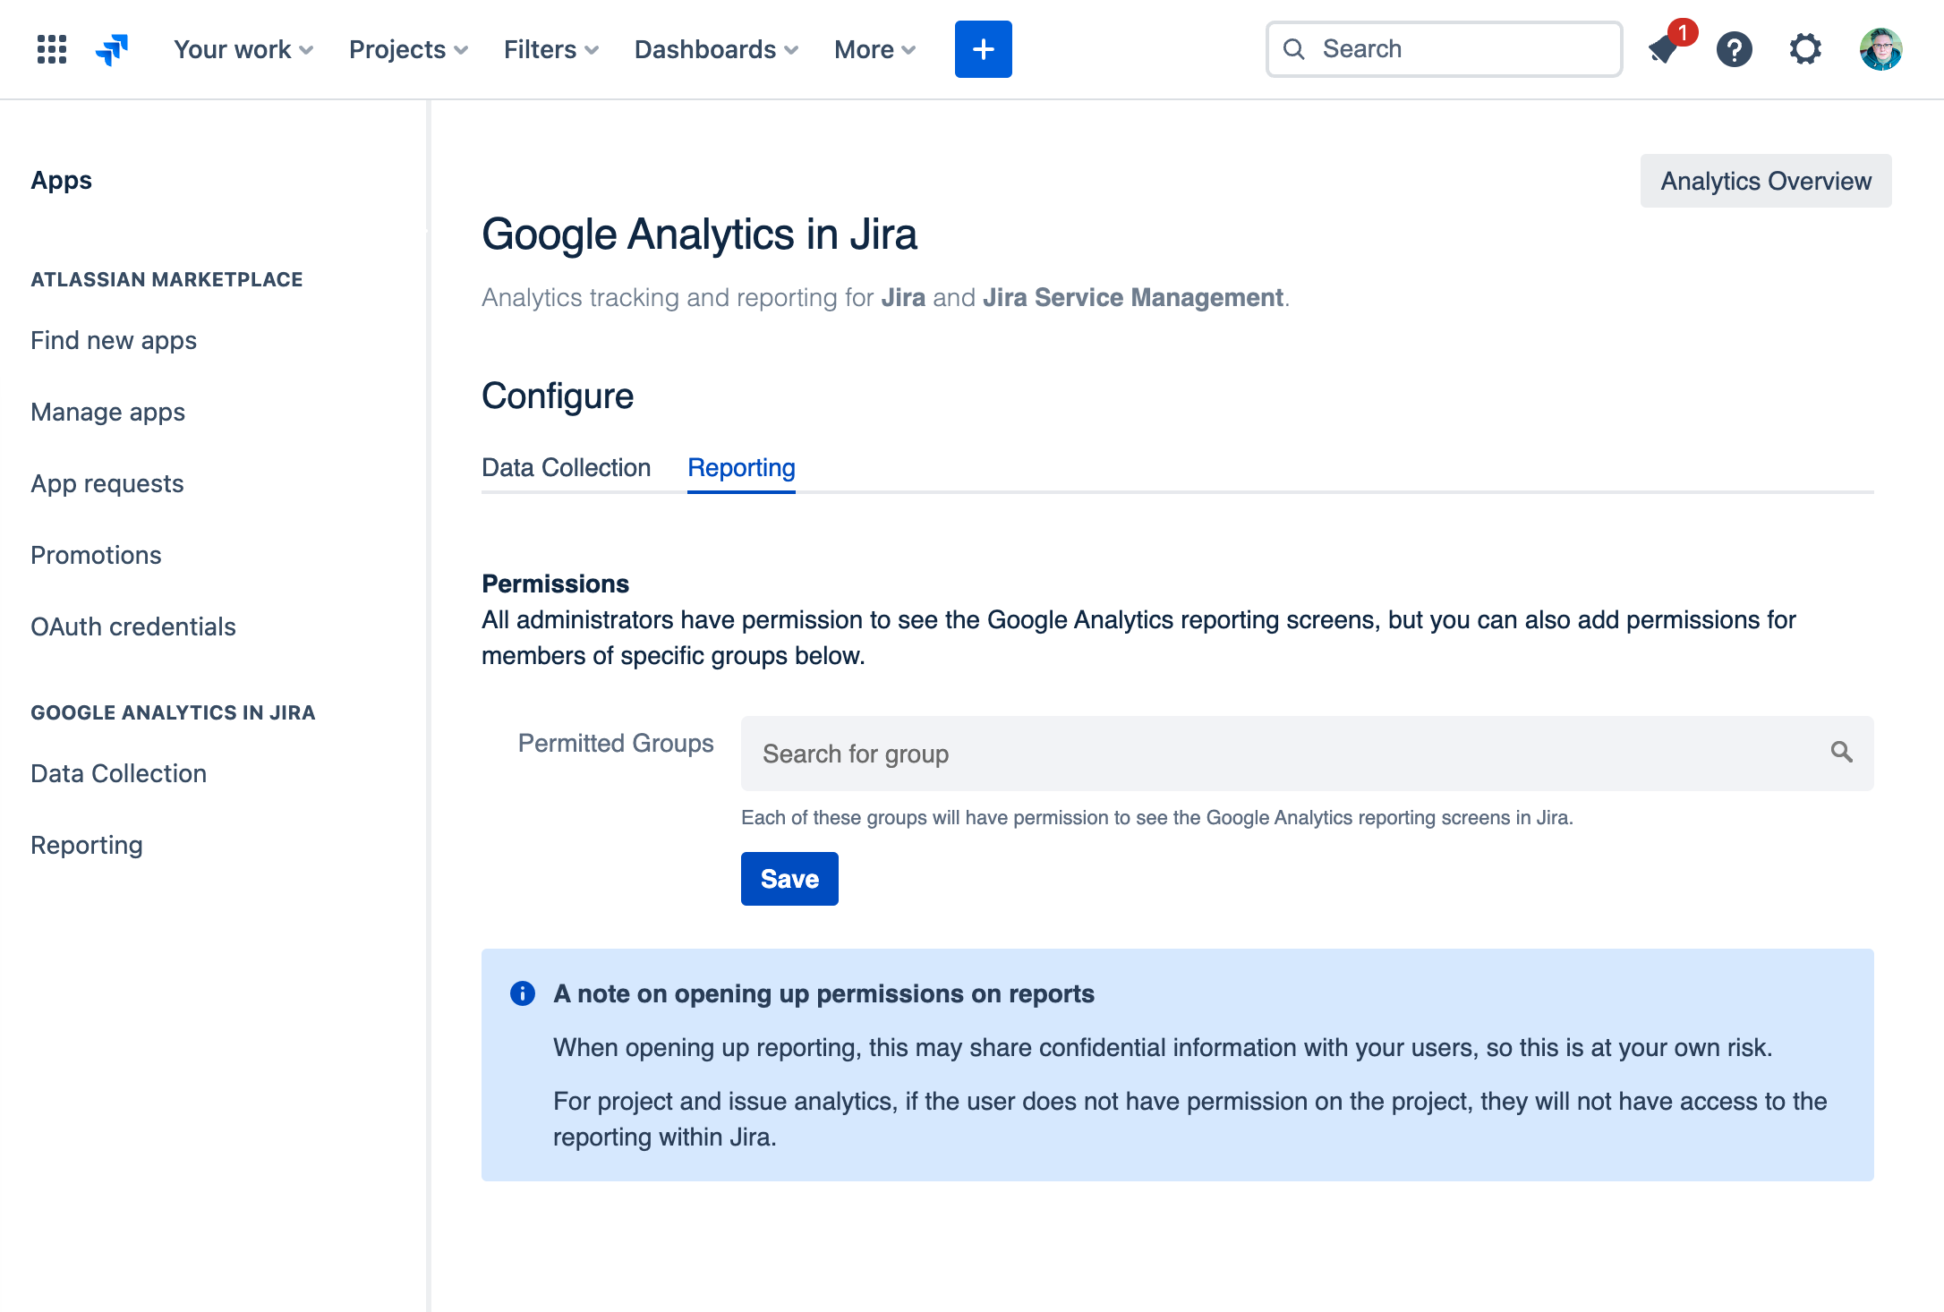Expand the Your work dropdown

pos(243,49)
